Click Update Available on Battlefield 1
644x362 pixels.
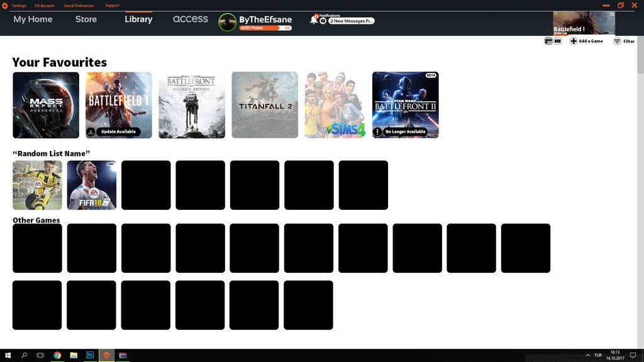point(118,132)
